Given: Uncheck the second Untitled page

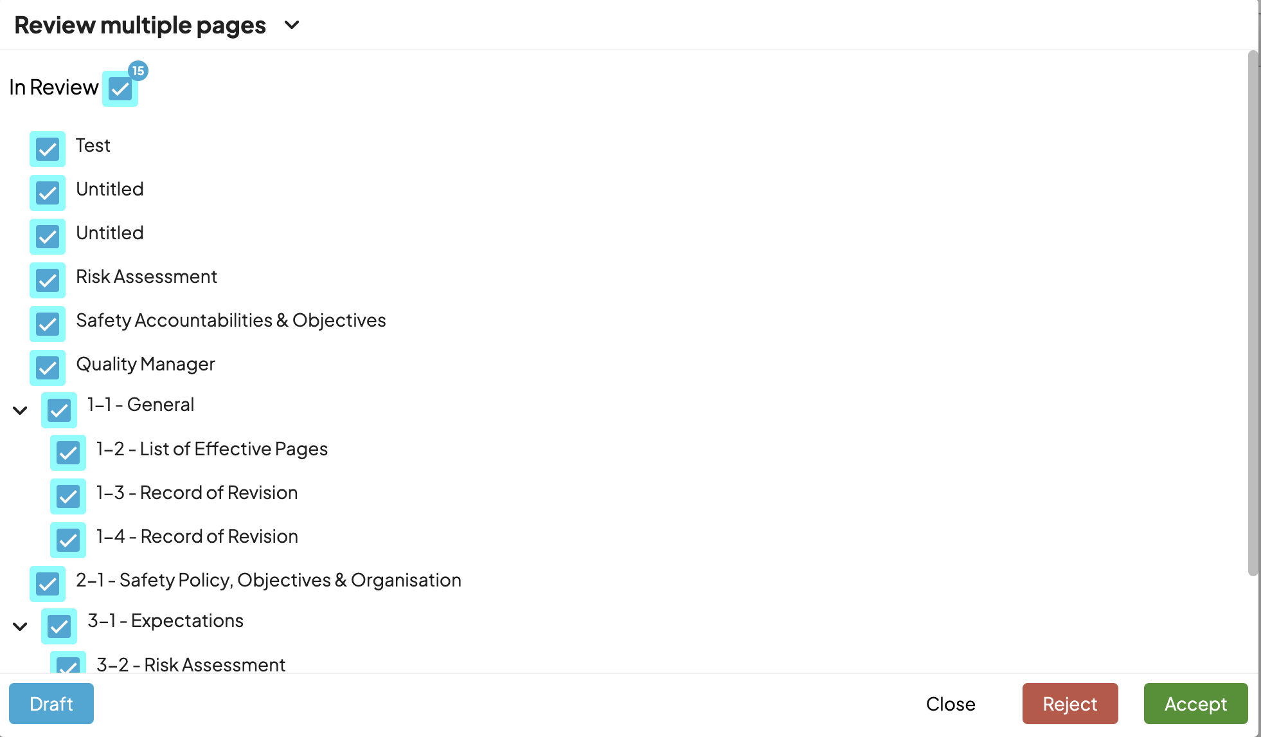Looking at the screenshot, I should pos(48,237).
